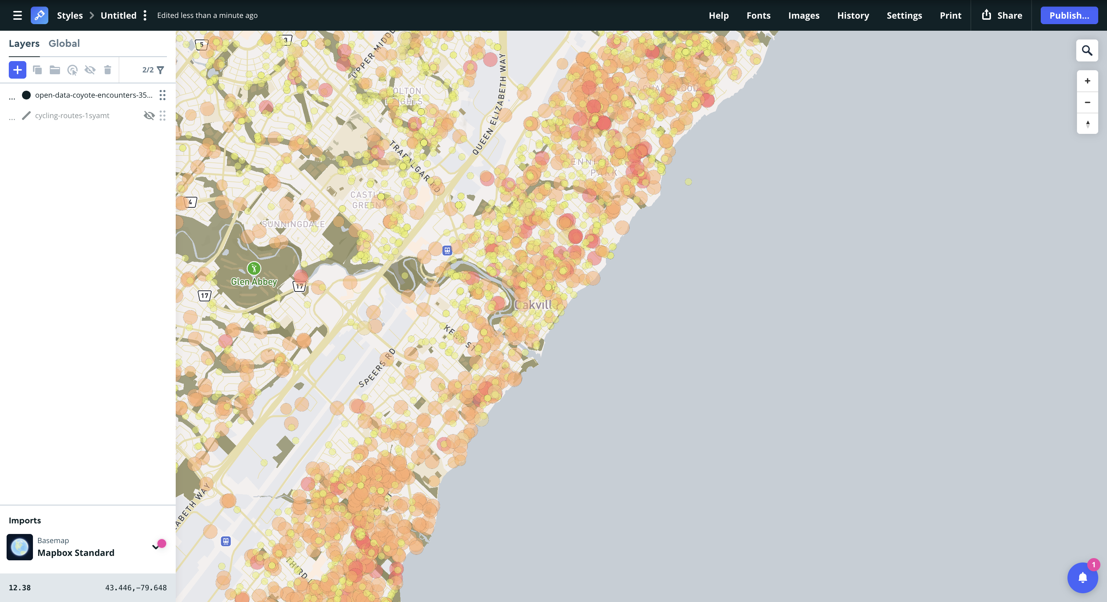The image size is (1107, 602).
Task: Switch to the Global tab
Action: [x=64, y=43]
